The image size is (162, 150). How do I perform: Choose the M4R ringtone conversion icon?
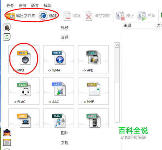click(93, 118)
